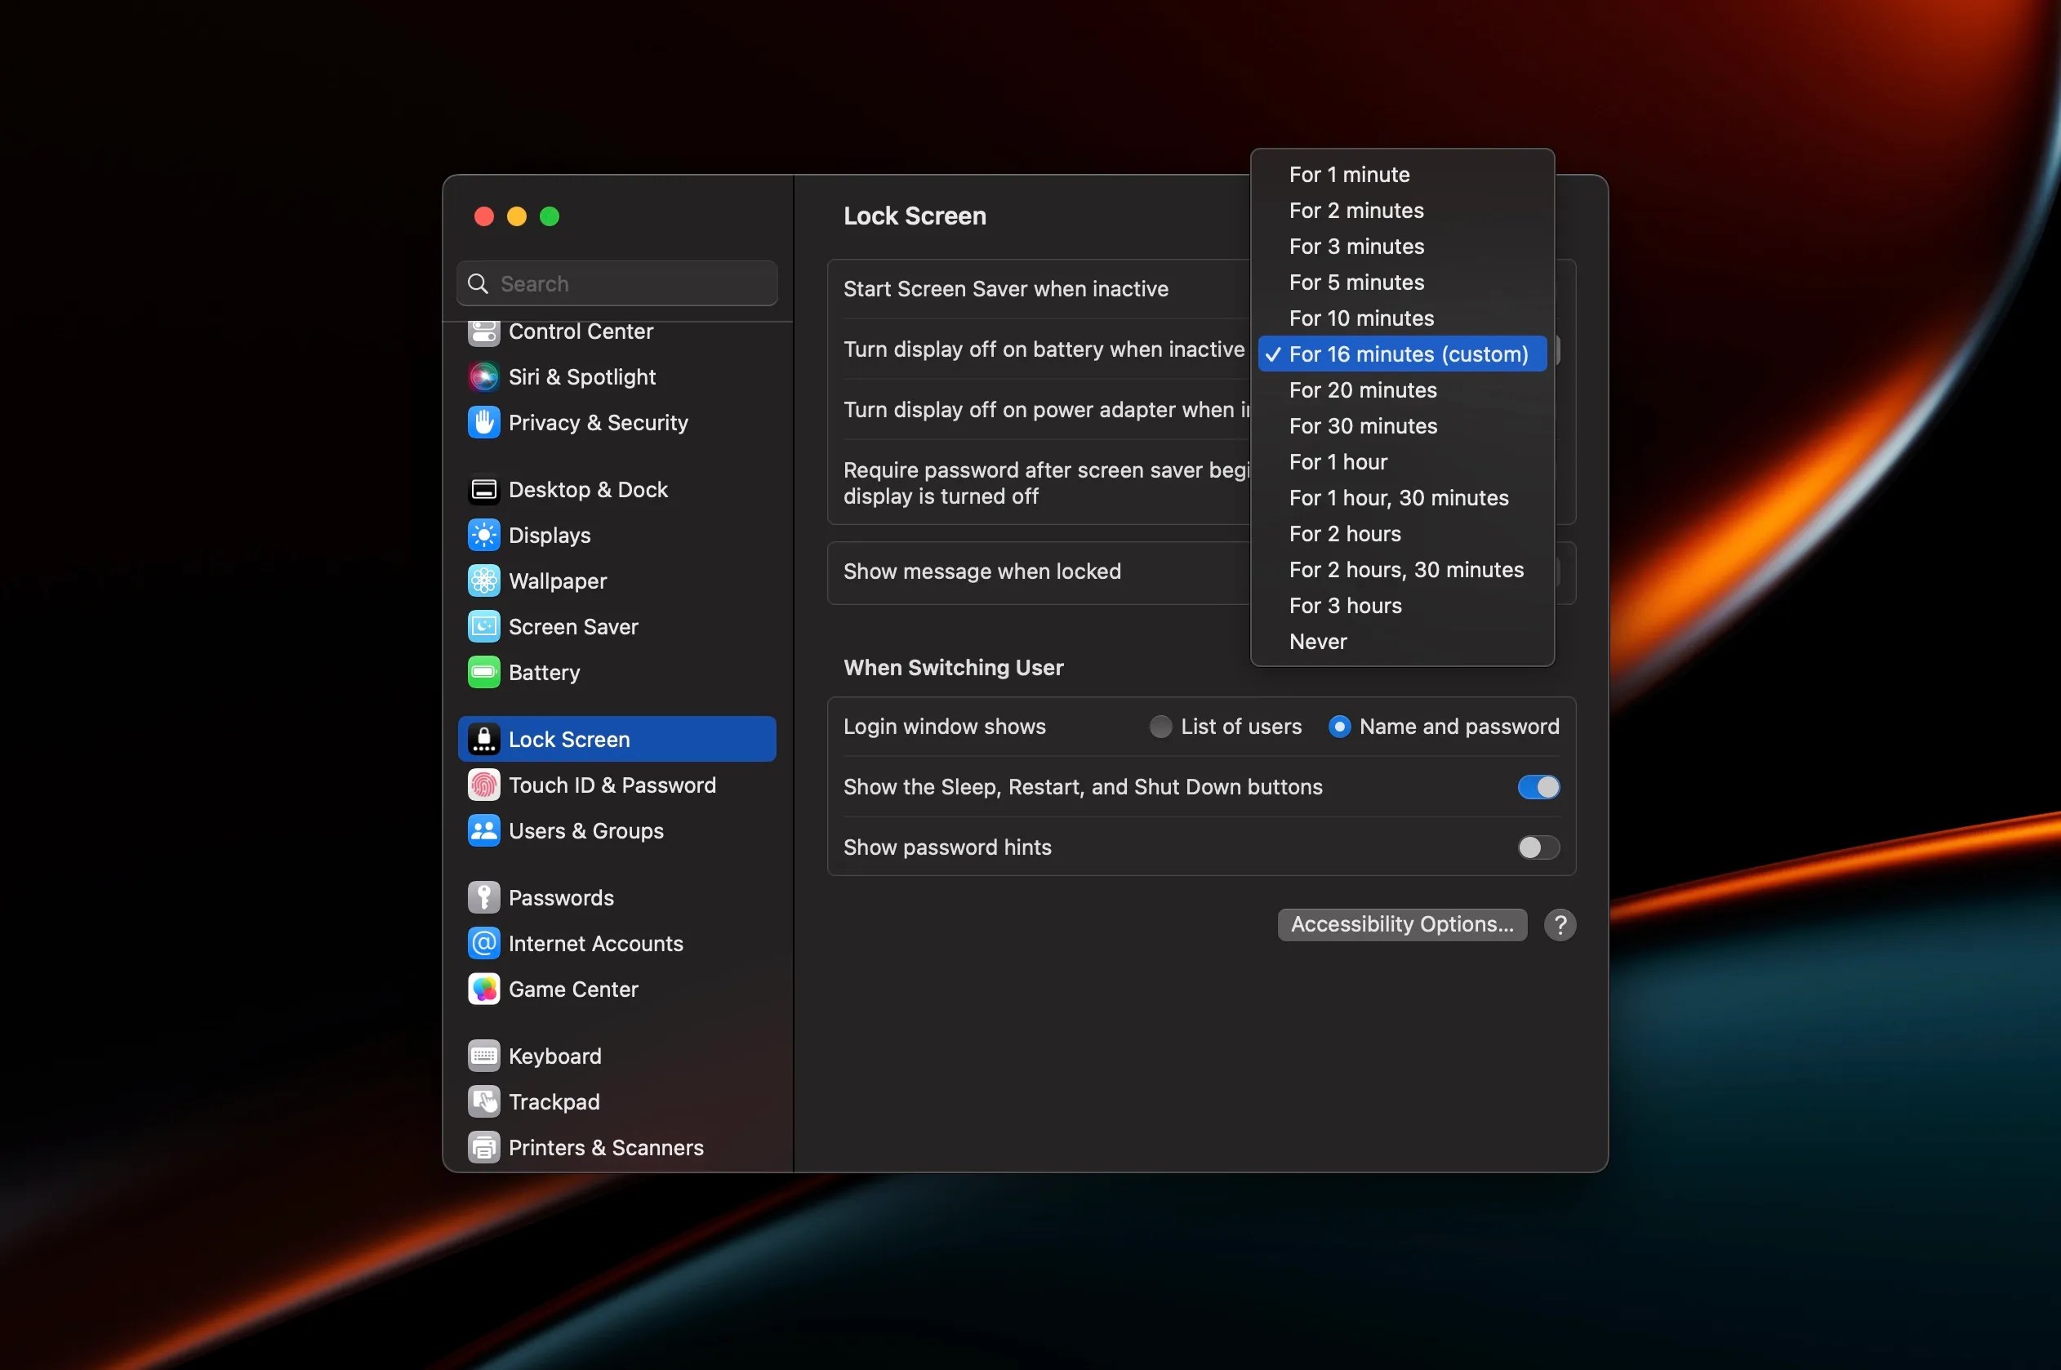Image resolution: width=2061 pixels, height=1370 pixels.
Task: Click the Accessibility Options button
Action: click(1401, 923)
